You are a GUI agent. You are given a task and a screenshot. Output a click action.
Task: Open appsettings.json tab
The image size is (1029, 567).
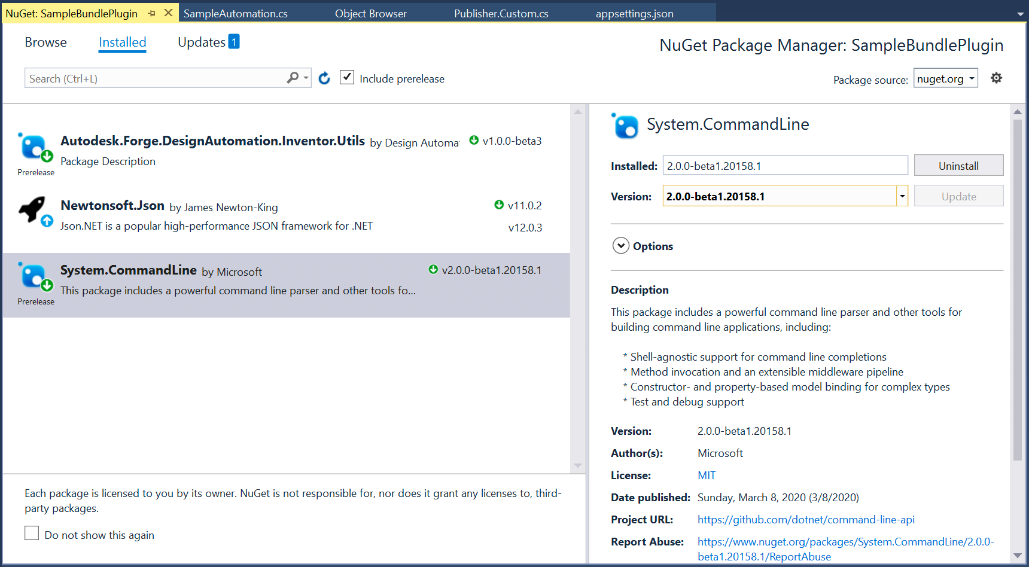(x=635, y=13)
